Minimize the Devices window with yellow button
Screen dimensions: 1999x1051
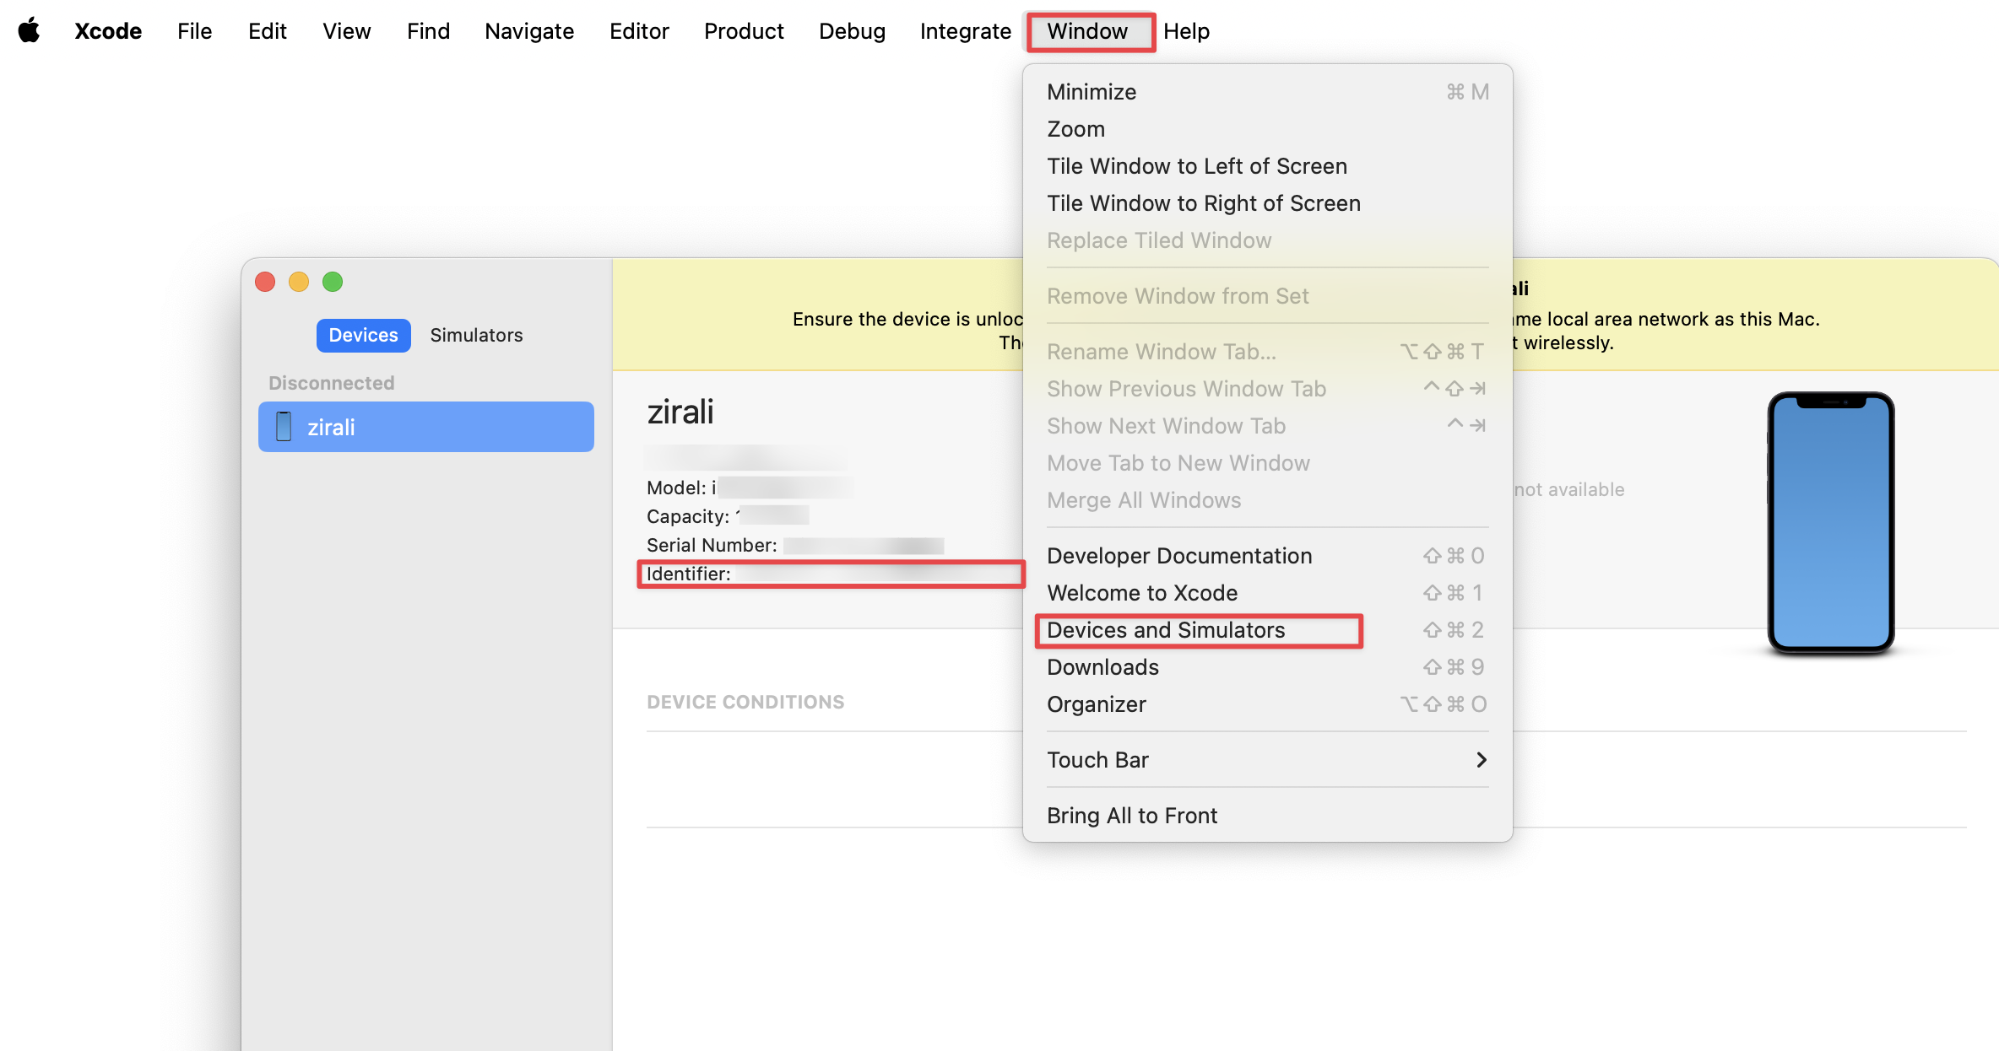click(x=299, y=282)
